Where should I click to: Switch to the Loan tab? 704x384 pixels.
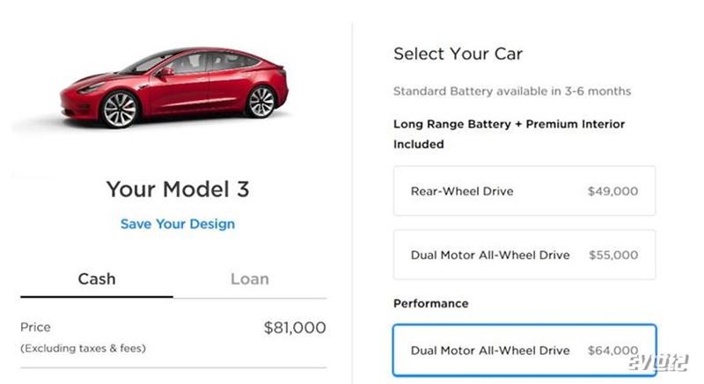[x=250, y=279]
